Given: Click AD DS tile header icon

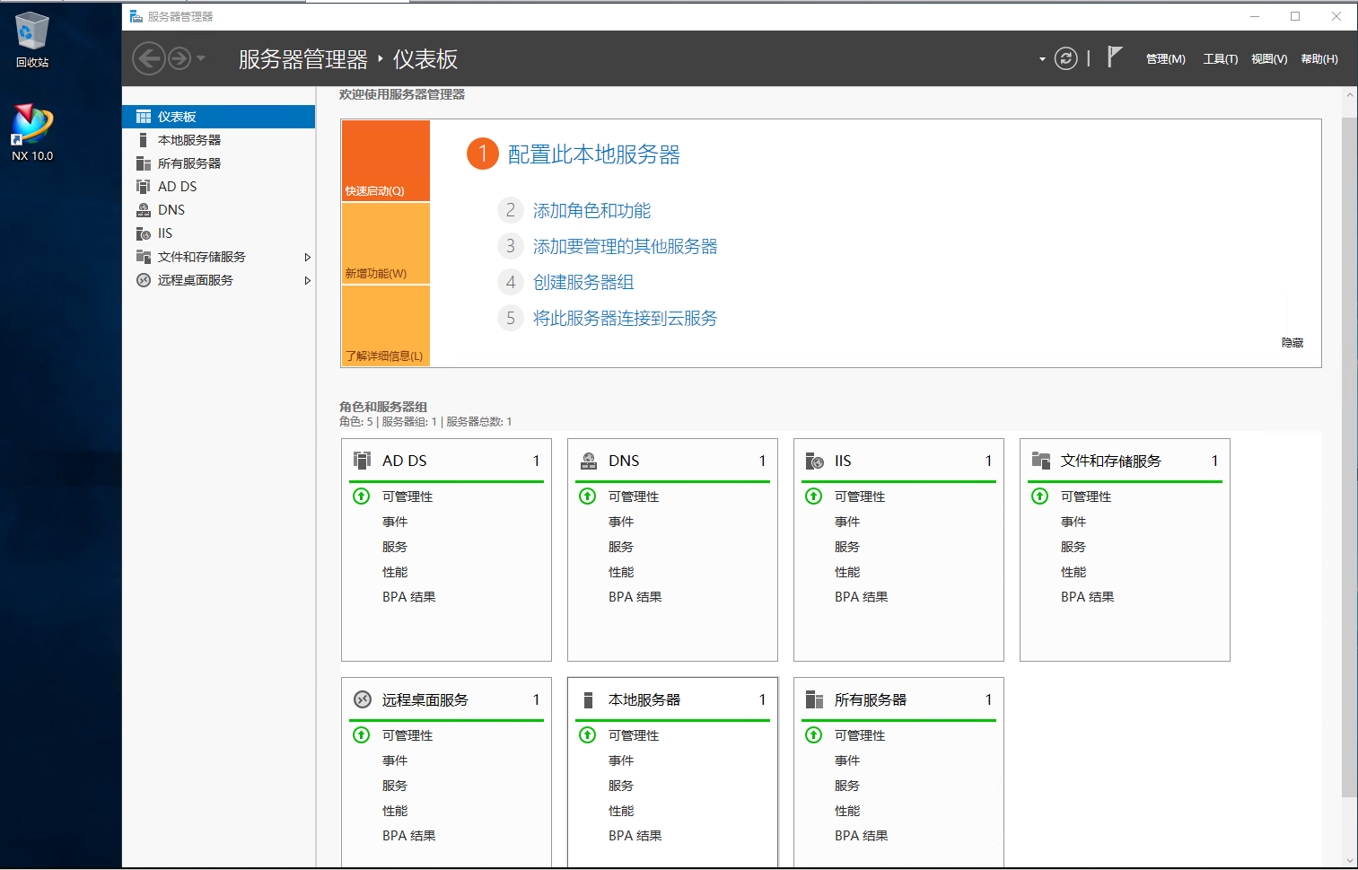Looking at the screenshot, I should coord(362,461).
